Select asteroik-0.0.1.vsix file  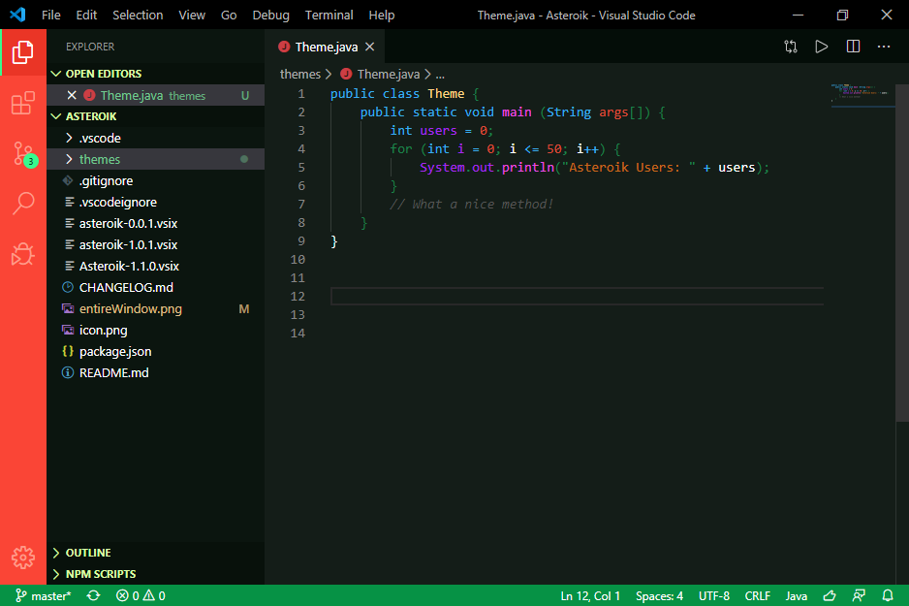155,223
